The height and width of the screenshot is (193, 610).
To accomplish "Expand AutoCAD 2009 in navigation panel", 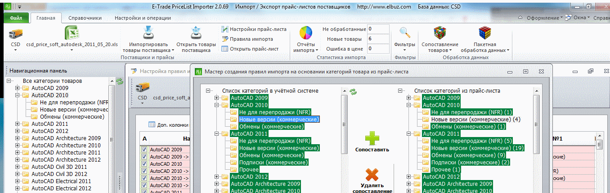I will point(18,88).
